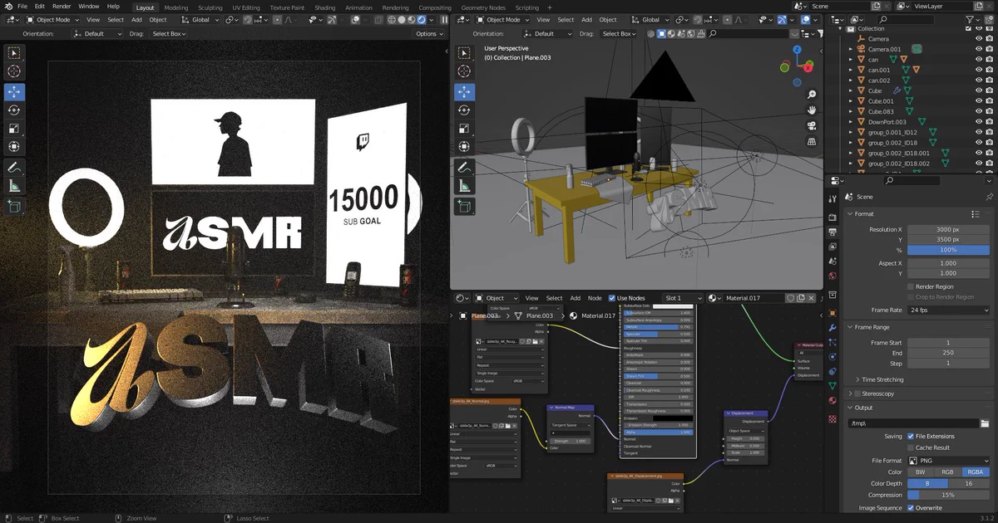Viewport: 998px width, 523px height.
Task: Select the Annotate tool in left viewport
Action: pyautogui.click(x=14, y=168)
